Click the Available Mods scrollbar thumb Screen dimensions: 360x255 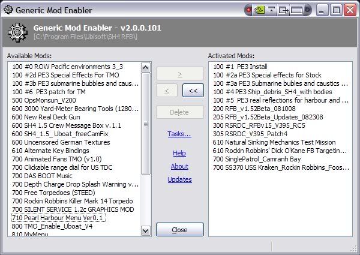click(x=146, y=124)
